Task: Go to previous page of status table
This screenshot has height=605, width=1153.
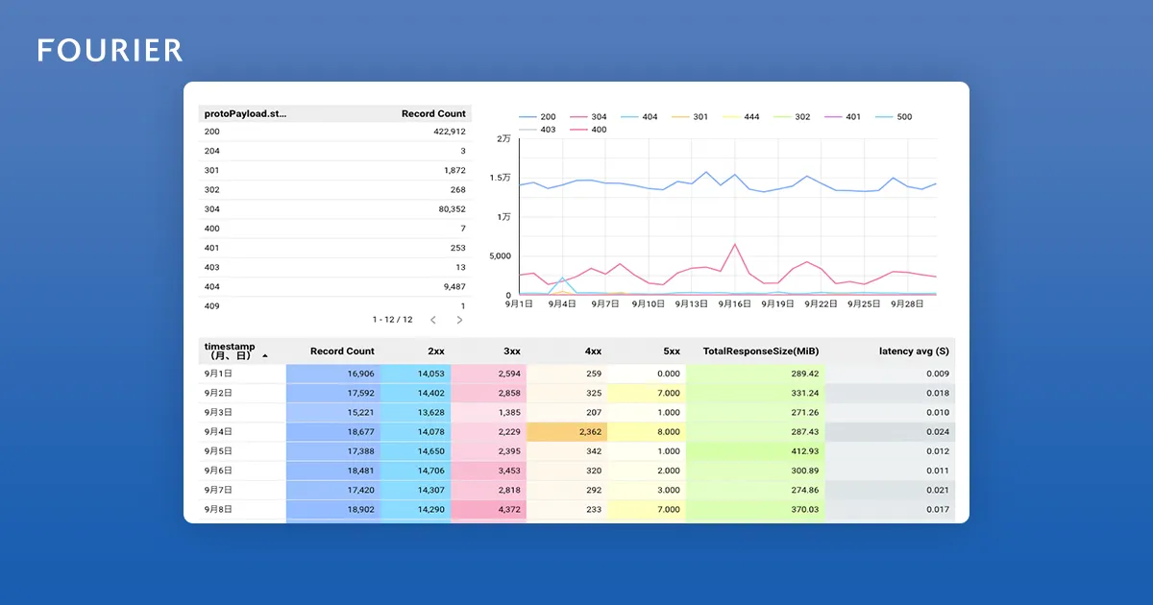Action: click(433, 320)
